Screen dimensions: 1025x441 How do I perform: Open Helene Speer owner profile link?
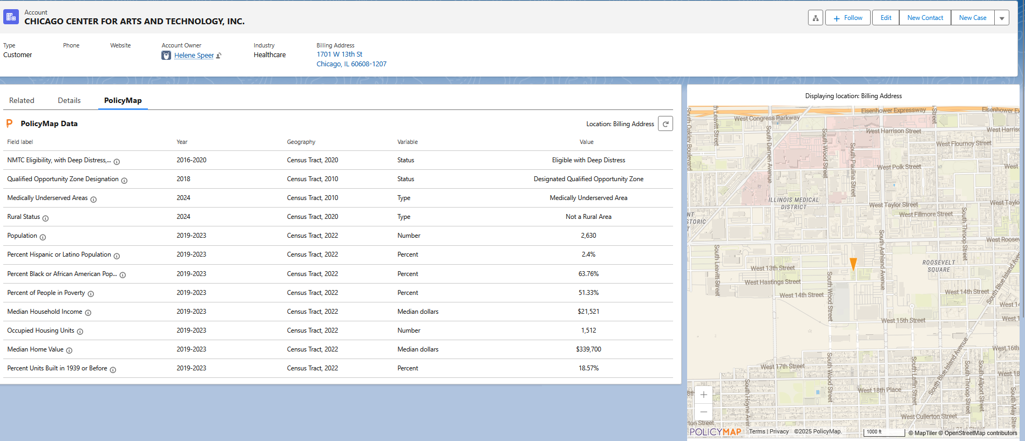pyautogui.click(x=194, y=56)
